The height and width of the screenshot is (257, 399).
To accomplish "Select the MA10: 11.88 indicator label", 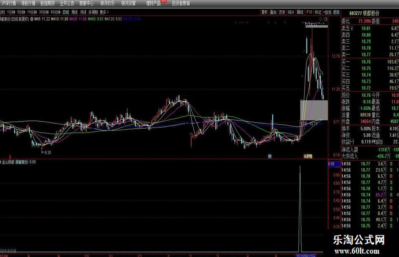I will (60, 19).
